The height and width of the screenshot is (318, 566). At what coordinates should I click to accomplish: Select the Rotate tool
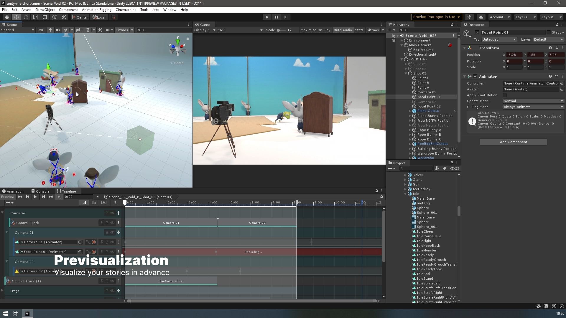pyautogui.click(x=26, y=17)
